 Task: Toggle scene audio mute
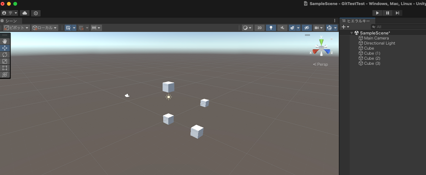pyautogui.click(x=283, y=28)
